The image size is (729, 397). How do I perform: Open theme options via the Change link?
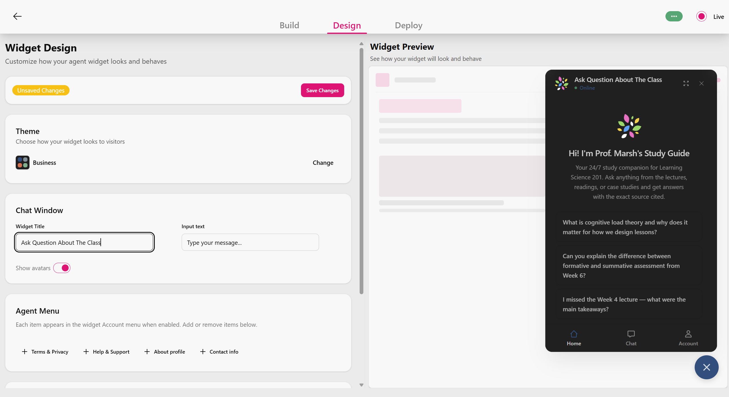pos(323,163)
